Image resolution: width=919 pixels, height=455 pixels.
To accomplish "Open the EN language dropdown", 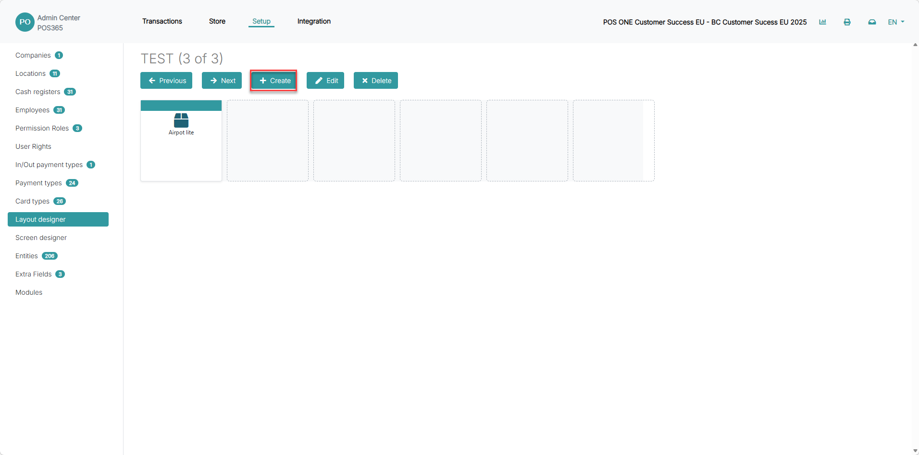I will pyautogui.click(x=896, y=22).
